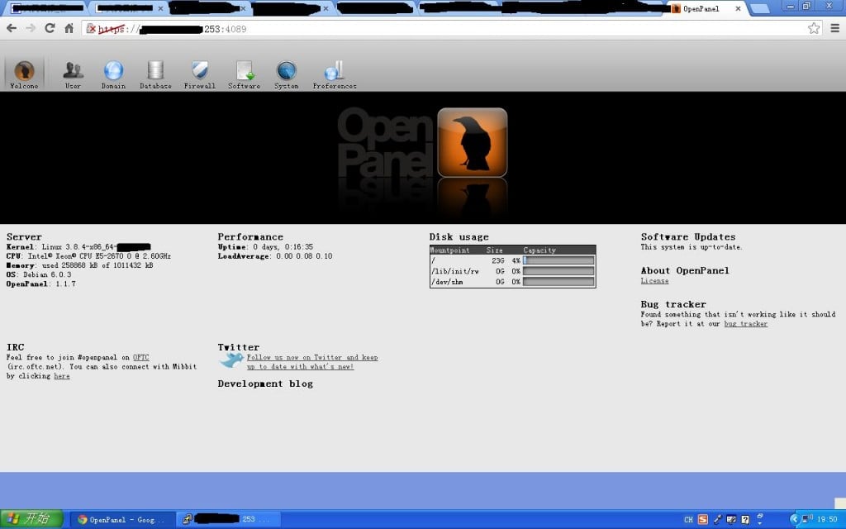The height and width of the screenshot is (529, 846).
Task: Click the OpenPanel raven logo
Action: coord(472,142)
